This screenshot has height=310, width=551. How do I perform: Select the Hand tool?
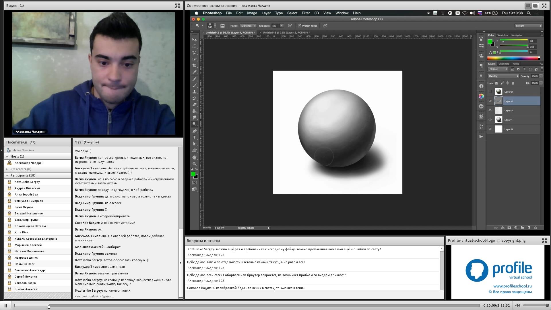pyautogui.click(x=194, y=157)
